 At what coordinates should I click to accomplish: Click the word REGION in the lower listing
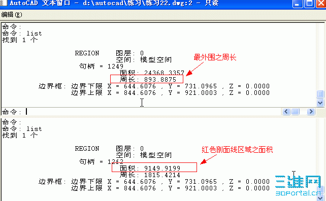87,149
